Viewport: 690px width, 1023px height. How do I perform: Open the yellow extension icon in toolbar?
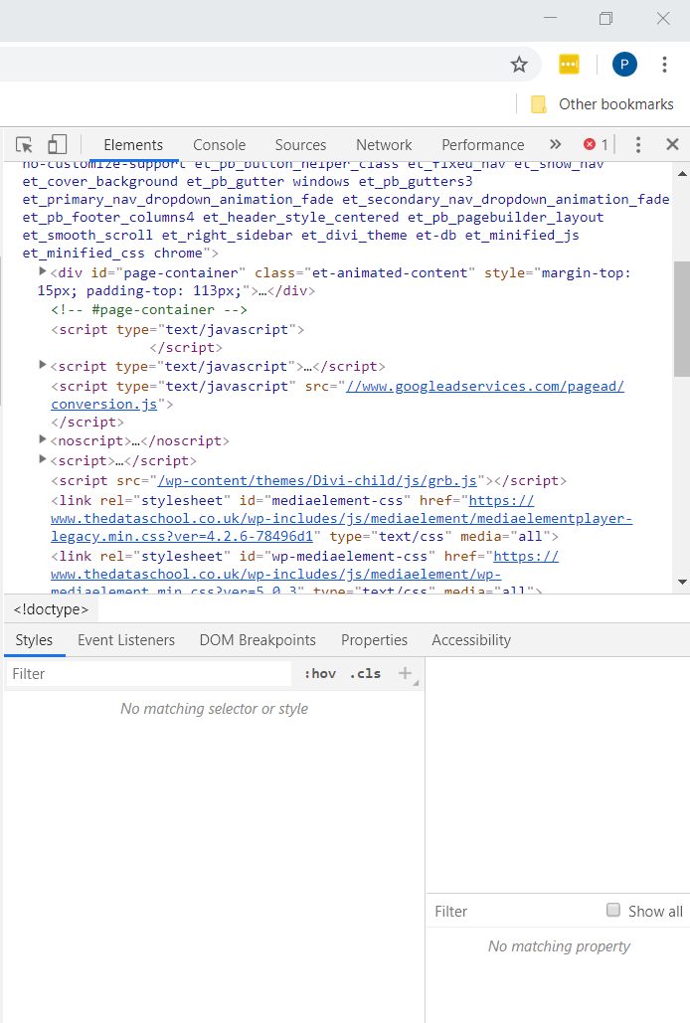569,64
